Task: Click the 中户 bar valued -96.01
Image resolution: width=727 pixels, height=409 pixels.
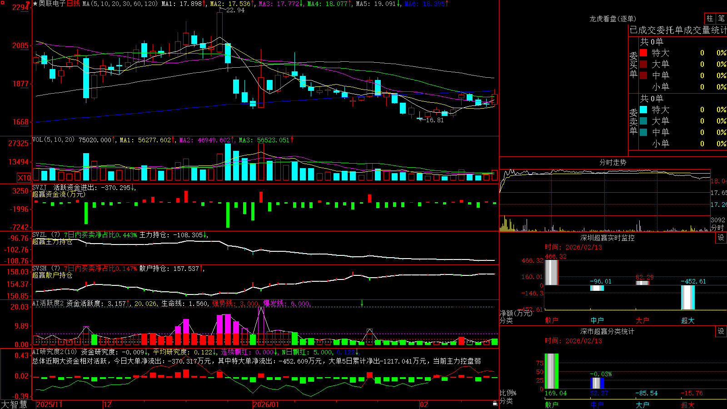Action: [x=597, y=288]
